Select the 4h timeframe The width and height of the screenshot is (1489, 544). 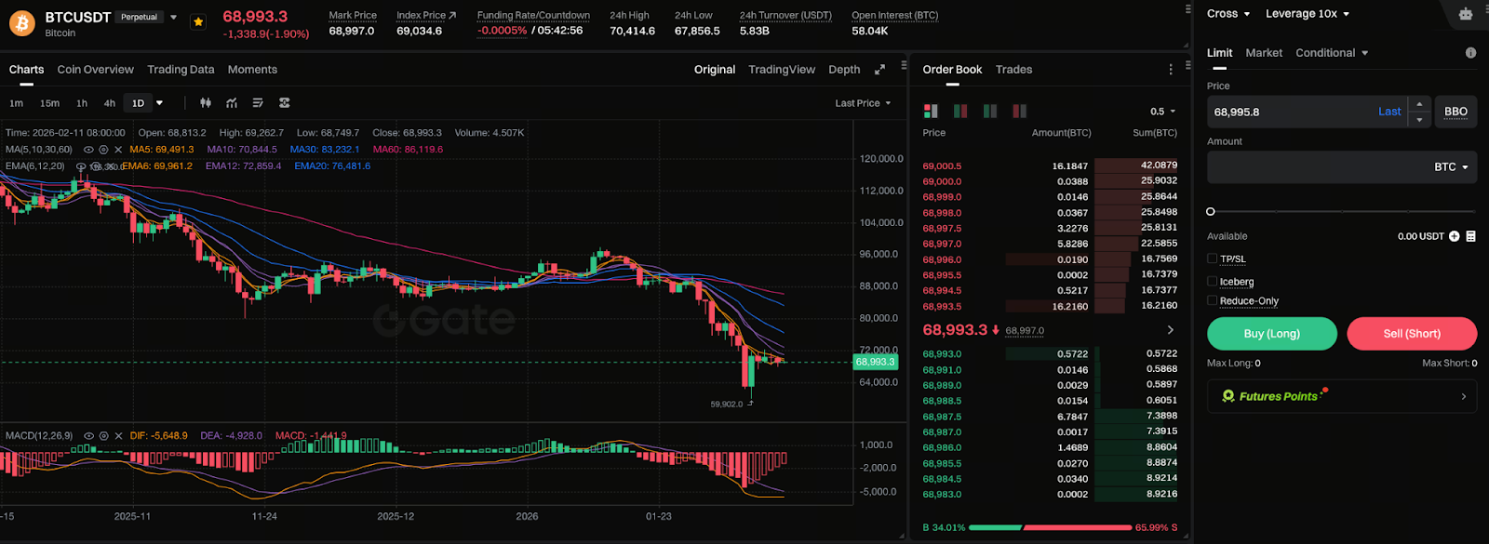point(110,103)
